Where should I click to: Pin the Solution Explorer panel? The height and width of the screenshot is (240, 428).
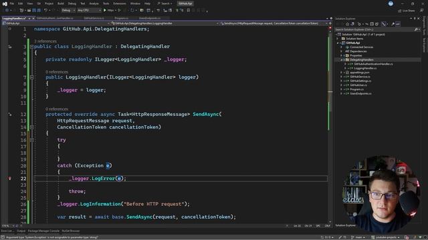tap(415, 19)
